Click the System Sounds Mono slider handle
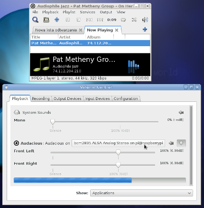Screen dimensions: 204x208 tap(53, 122)
